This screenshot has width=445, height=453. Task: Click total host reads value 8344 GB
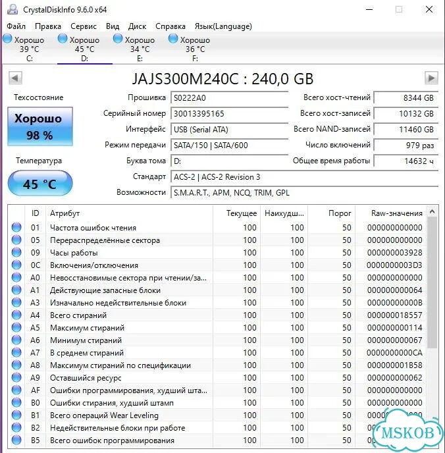coord(406,98)
